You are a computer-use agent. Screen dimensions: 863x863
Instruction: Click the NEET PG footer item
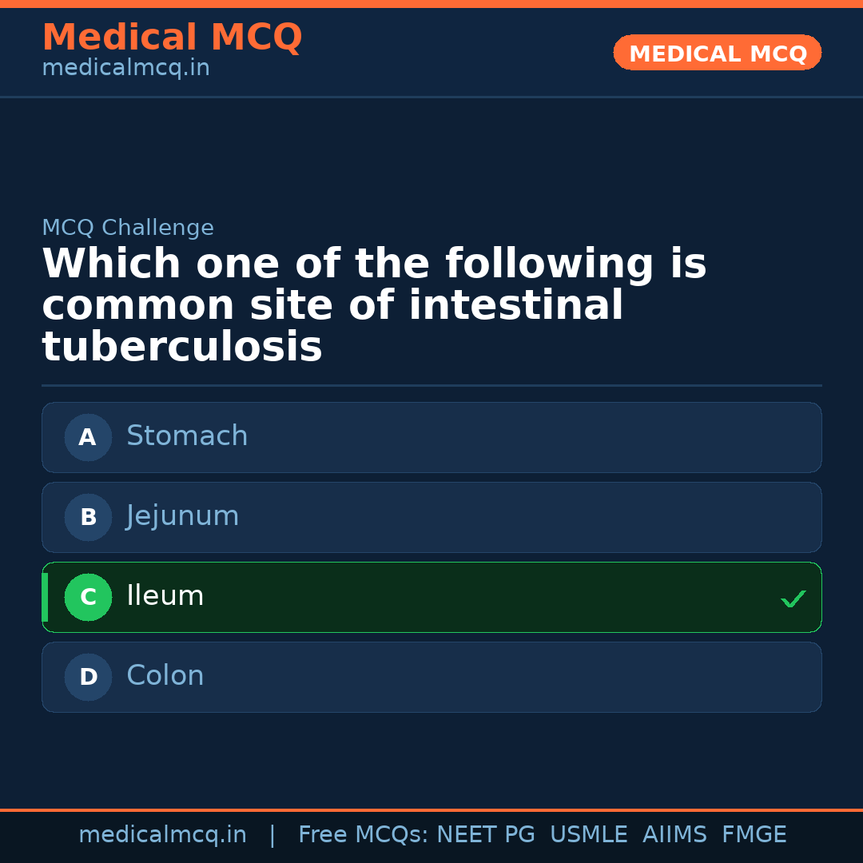485,834
